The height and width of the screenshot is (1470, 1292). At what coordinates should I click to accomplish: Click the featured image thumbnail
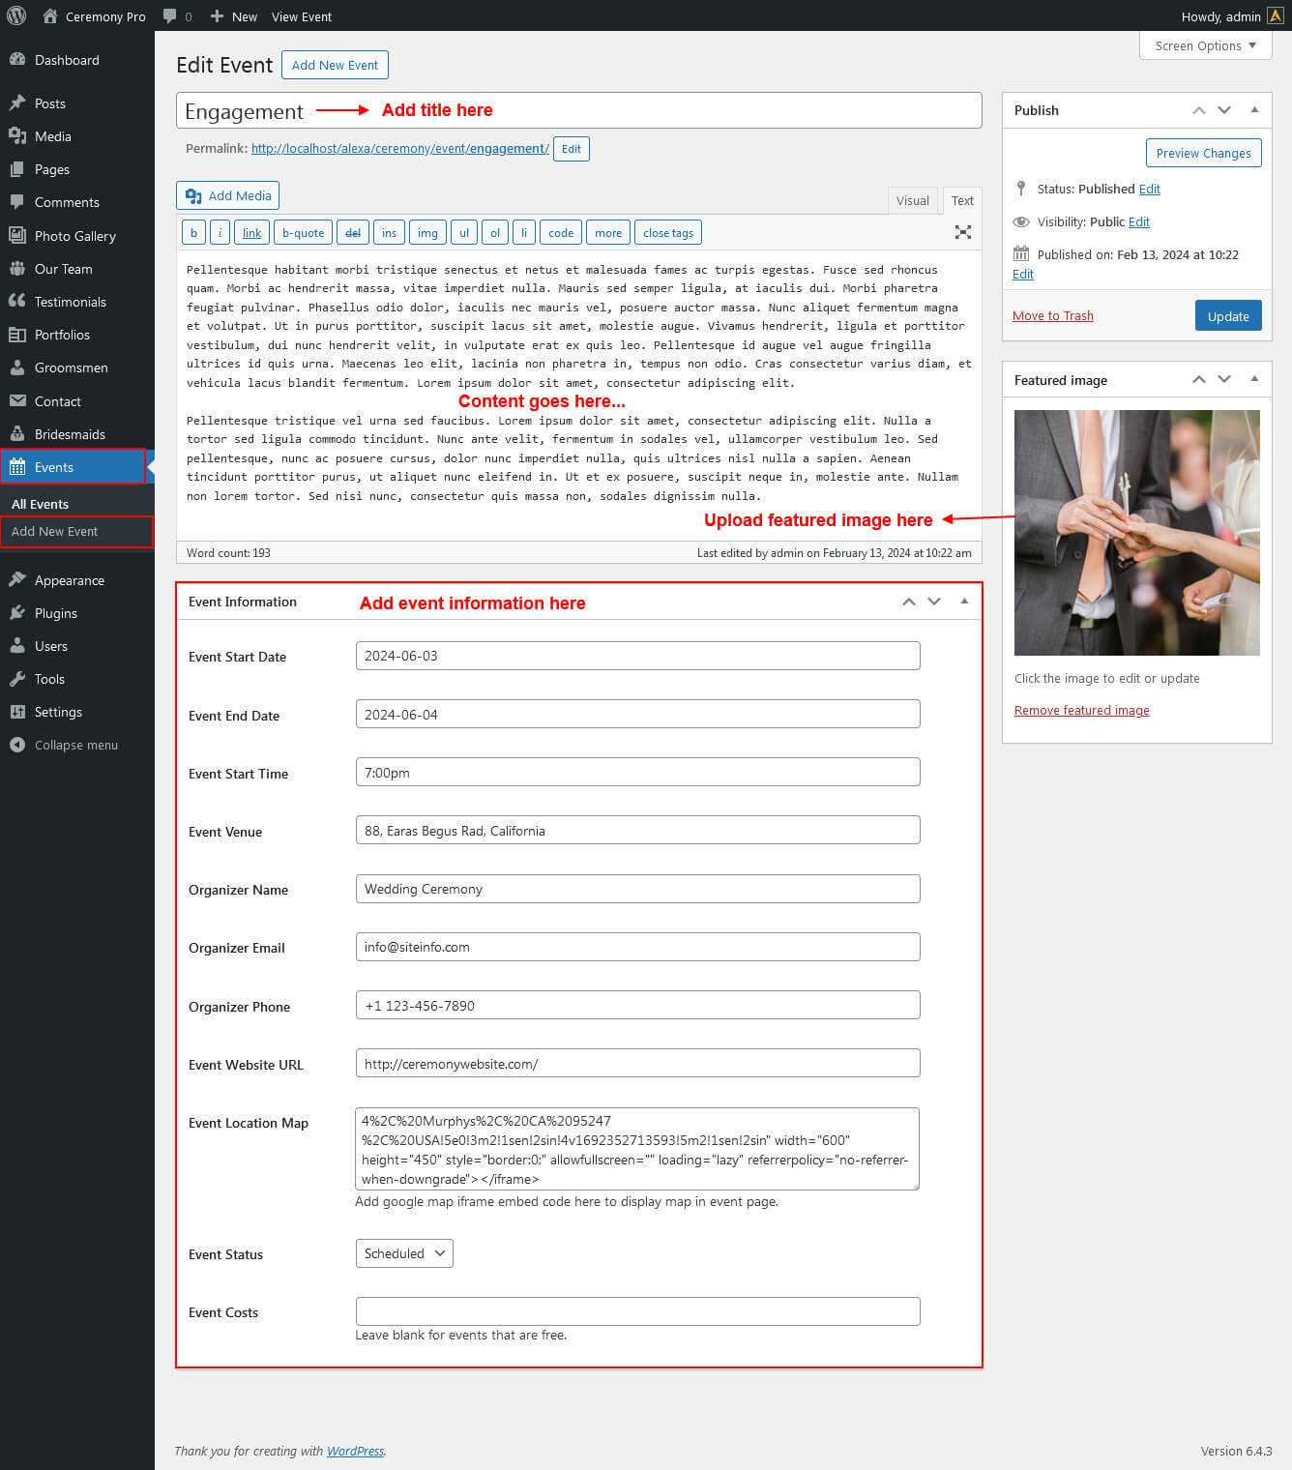(x=1137, y=533)
